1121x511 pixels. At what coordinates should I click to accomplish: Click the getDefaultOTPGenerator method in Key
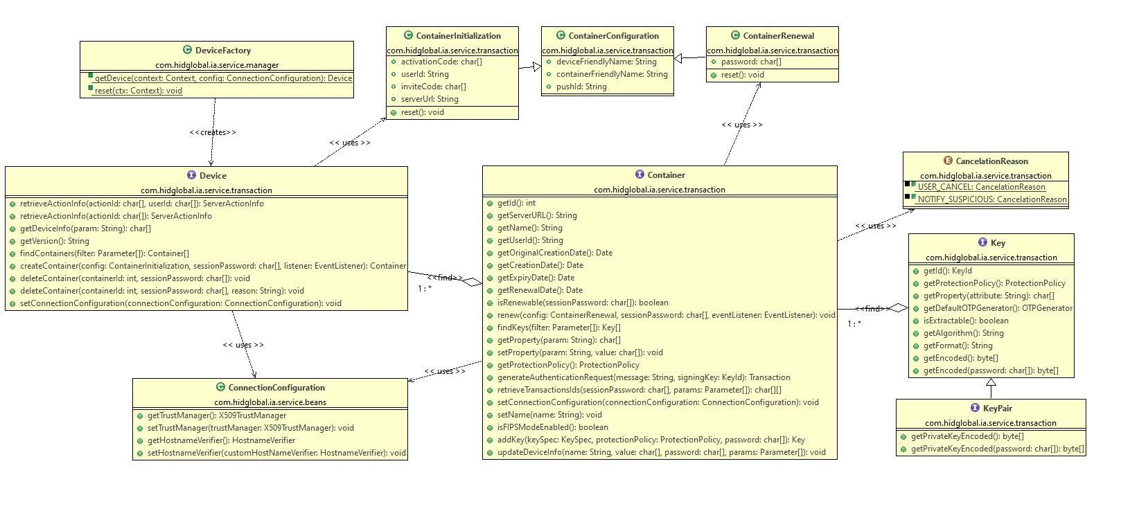[x=997, y=308]
